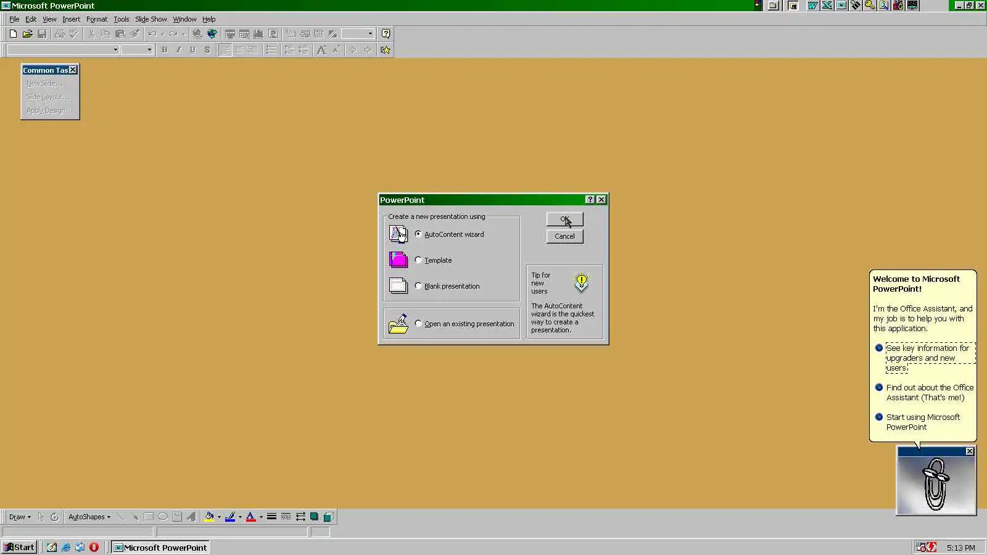
Task: Click the OK button in PowerPoint dialog
Action: coord(564,219)
